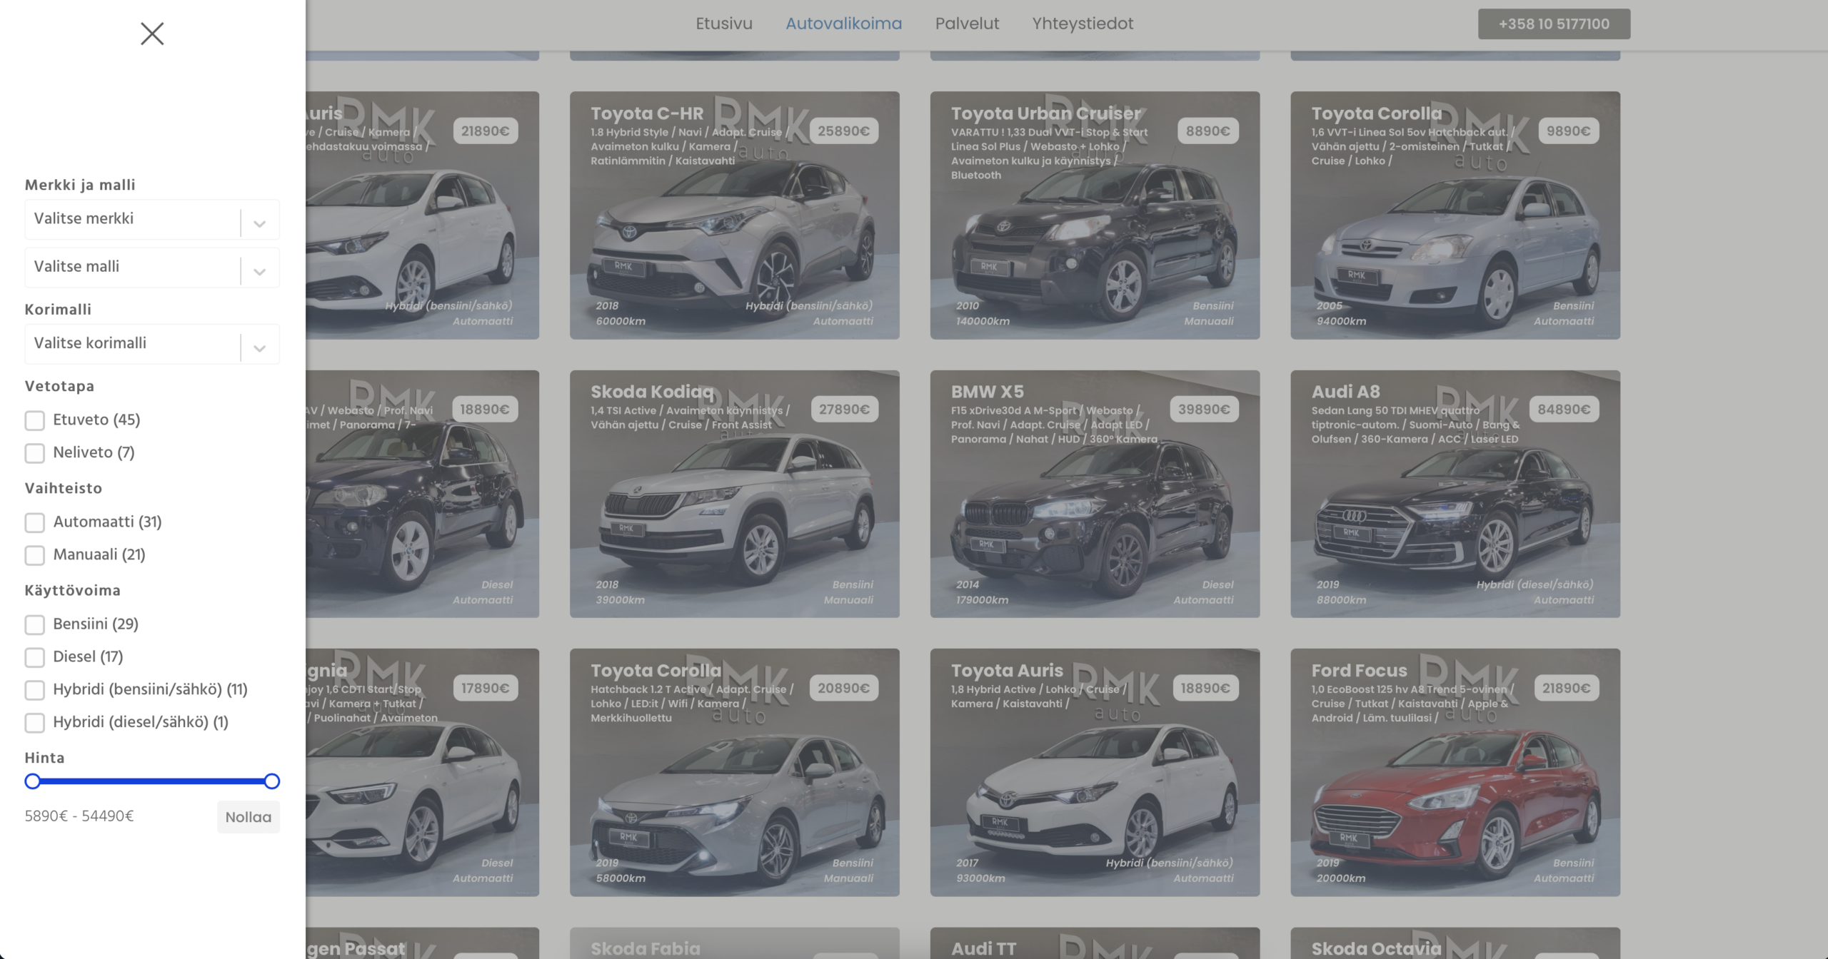Open the white Auris 21890€ listing
The image size is (1828, 959).
click(x=422, y=215)
